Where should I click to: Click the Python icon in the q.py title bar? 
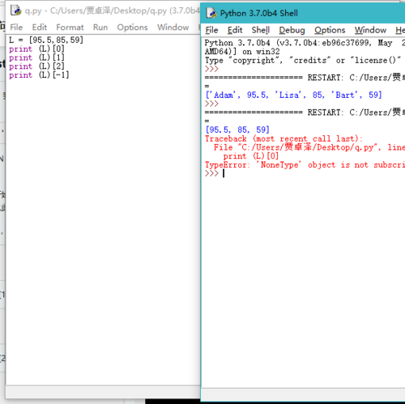pyautogui.click(x=15, y=11)
